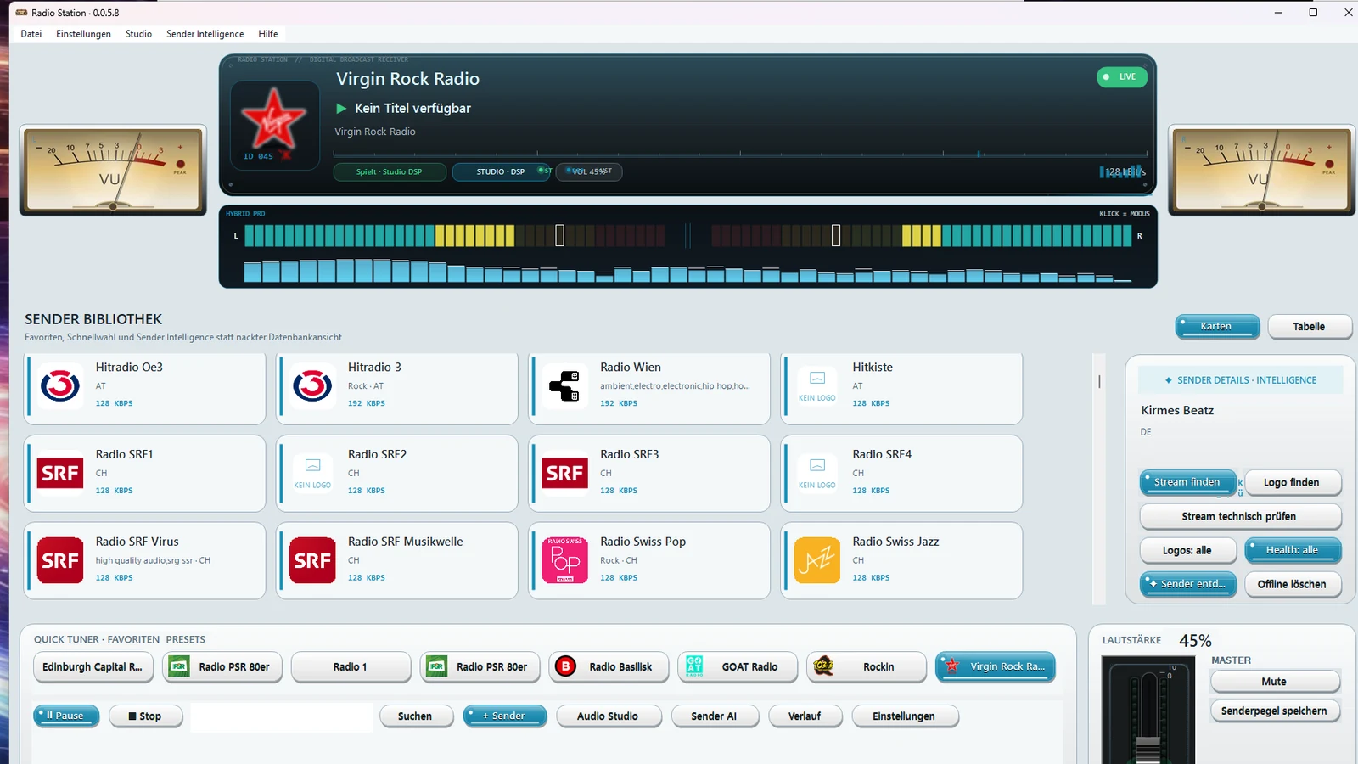The height and width of the screenshot is (764, 1358).
Task: Toggle the Logos: alle filter
Action: (x=1187, y=550)
